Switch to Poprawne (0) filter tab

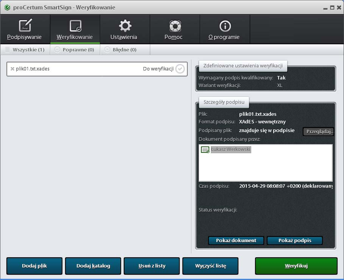point(75,50)
